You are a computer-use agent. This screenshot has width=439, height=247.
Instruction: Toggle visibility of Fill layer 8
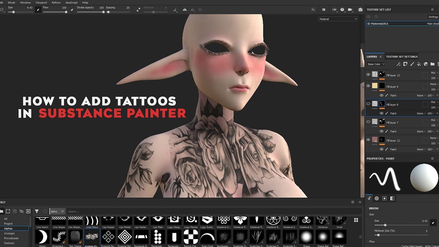368,104
